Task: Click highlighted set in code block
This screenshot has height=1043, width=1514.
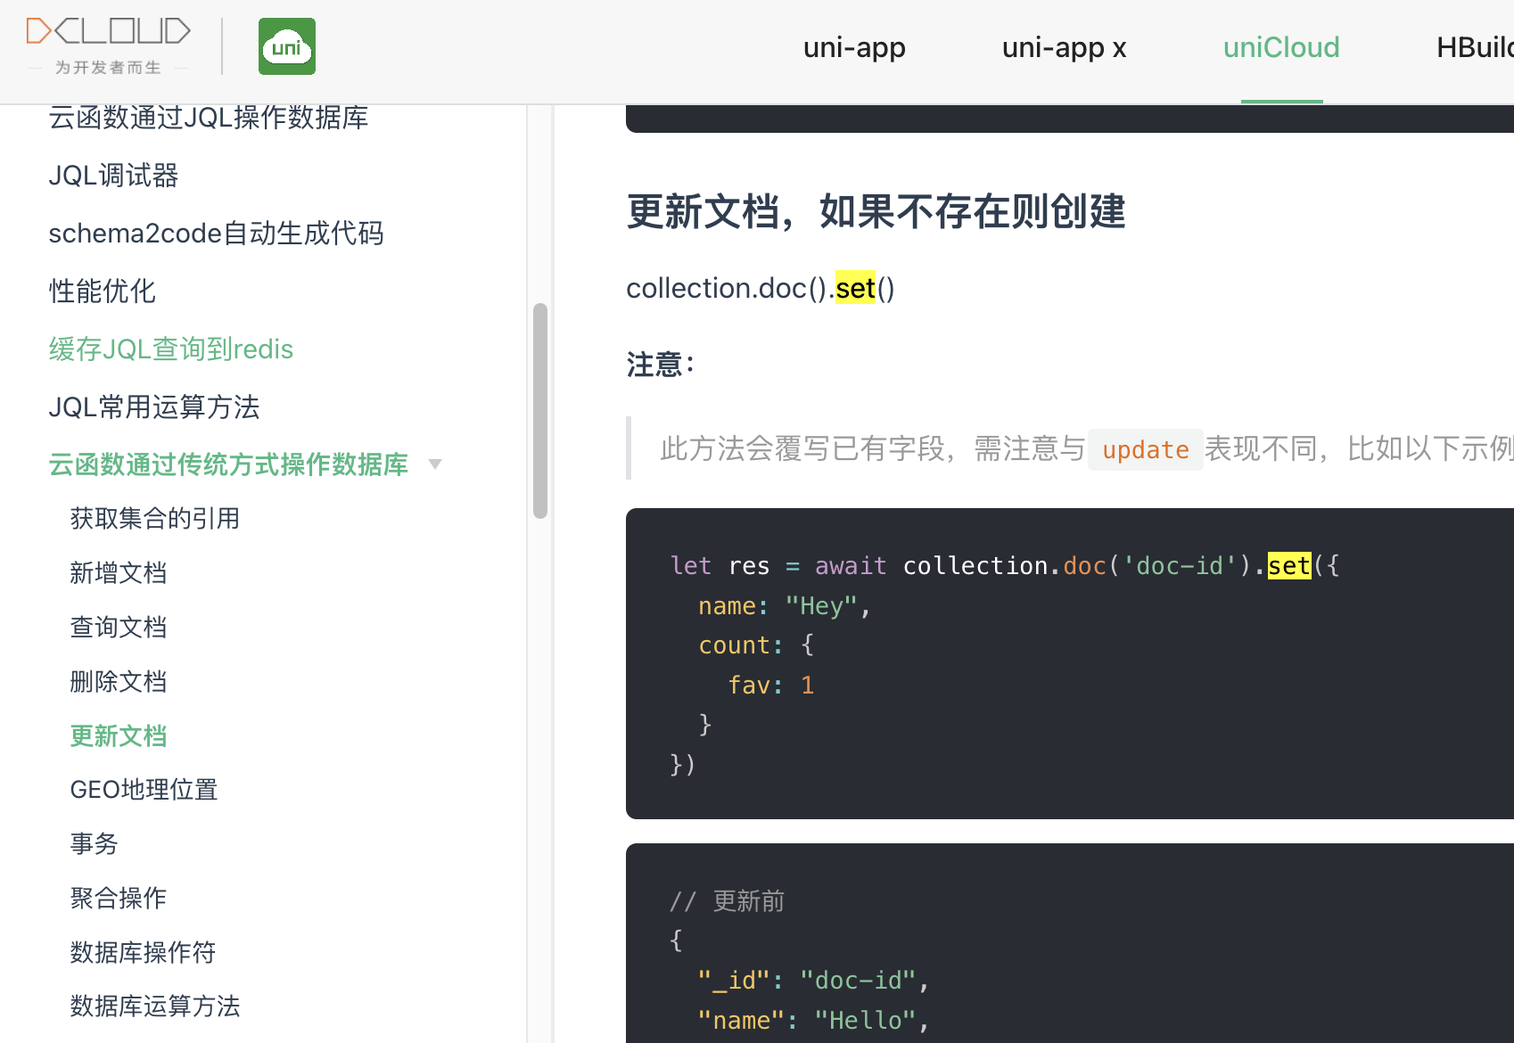Action: (x=1289, y=566)
